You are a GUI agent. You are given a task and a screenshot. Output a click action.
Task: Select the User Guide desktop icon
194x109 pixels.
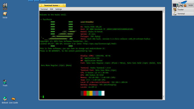pyautogui.click(x=13, y=100)
